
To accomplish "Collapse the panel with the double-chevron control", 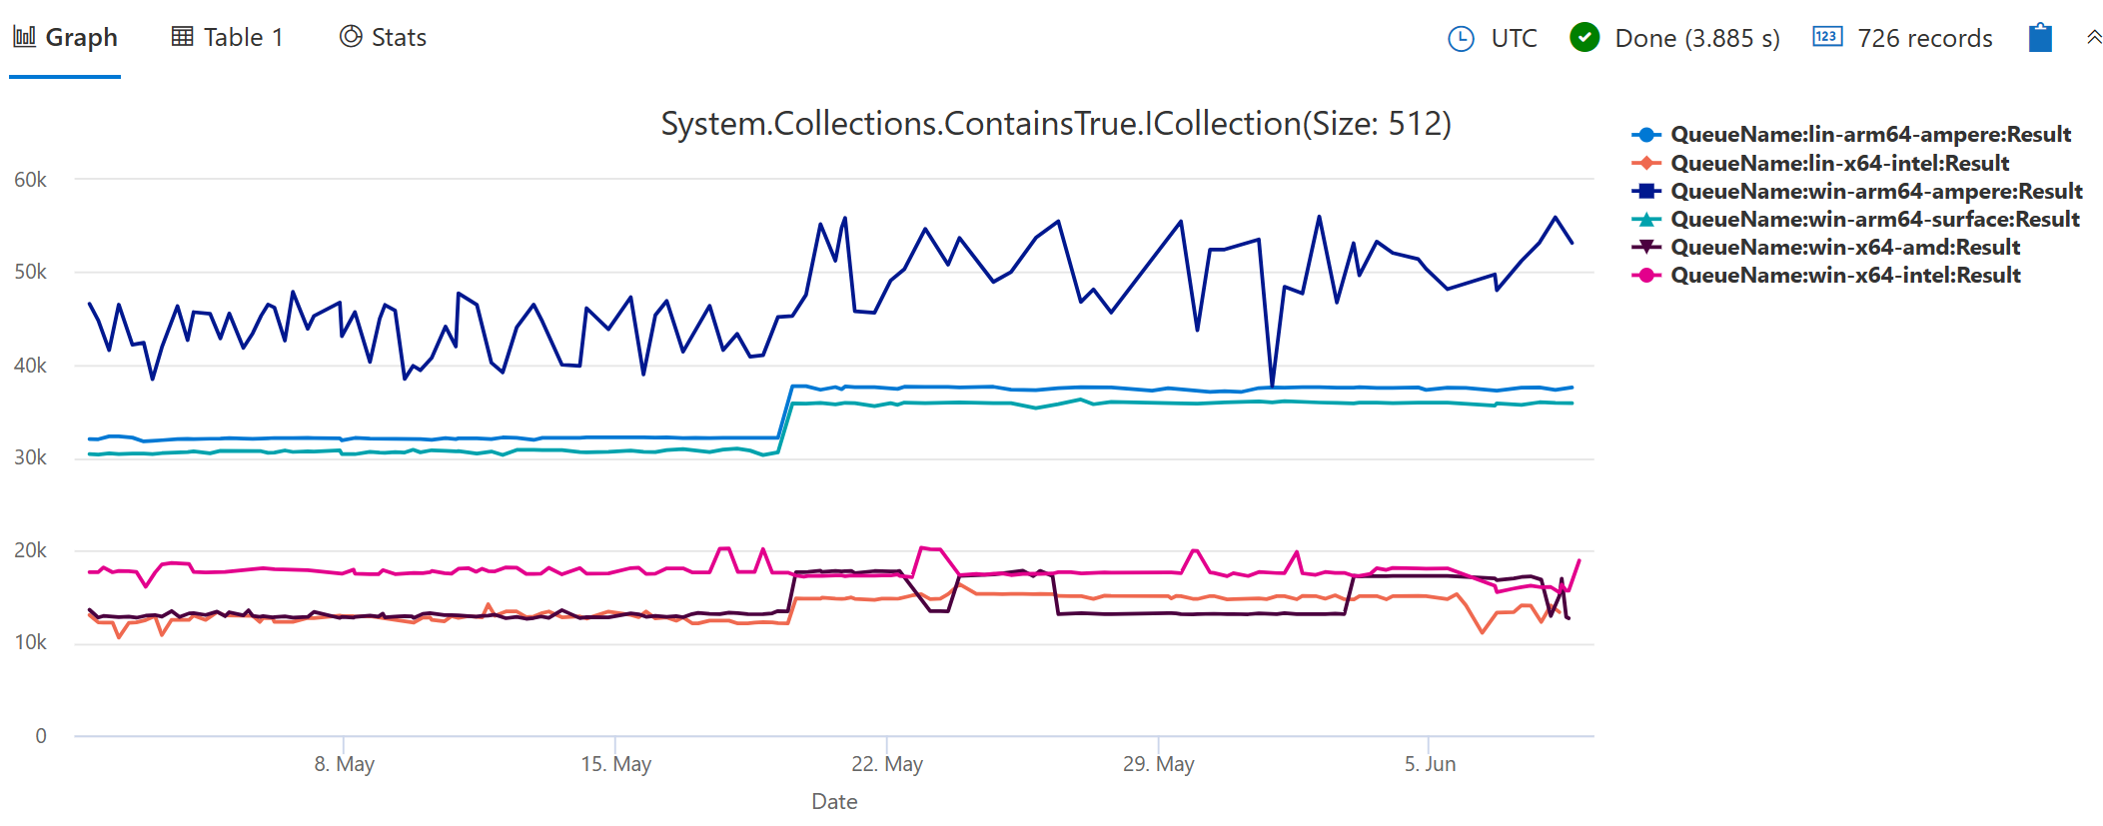I will (x=2094, y=37).
